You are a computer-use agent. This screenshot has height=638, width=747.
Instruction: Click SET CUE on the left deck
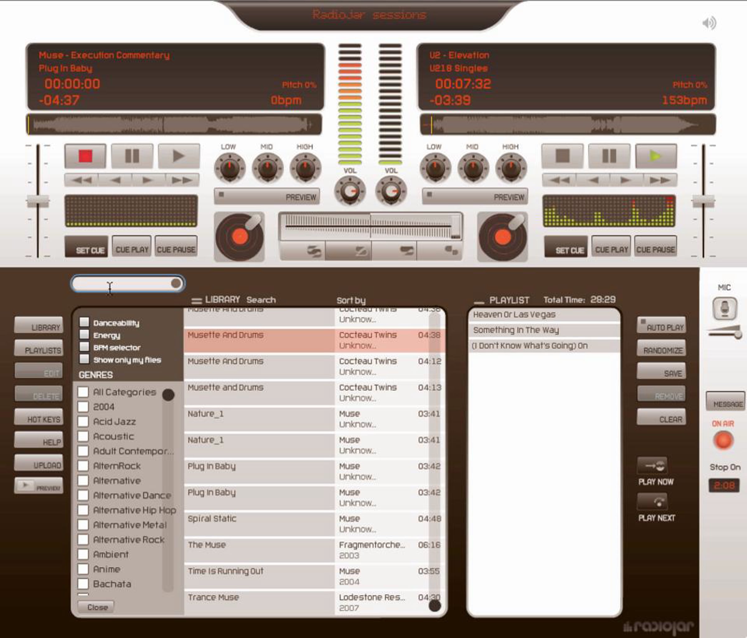pos(87,247)
